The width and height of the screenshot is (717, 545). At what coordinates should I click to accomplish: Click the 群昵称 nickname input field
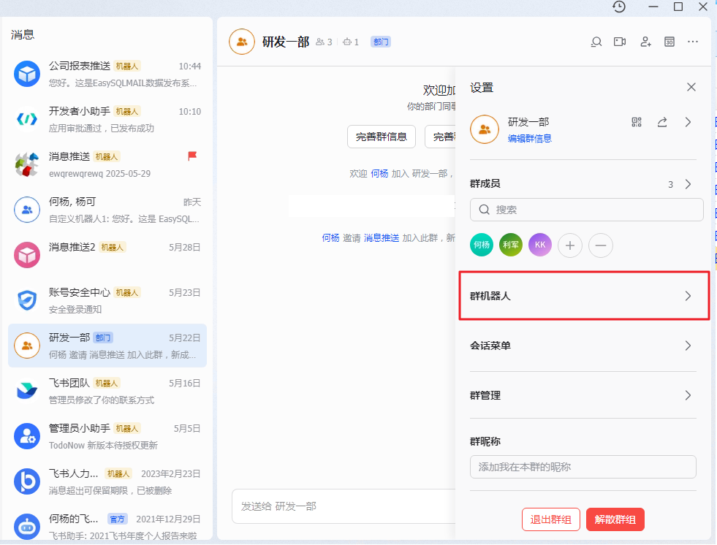point(583,467)
